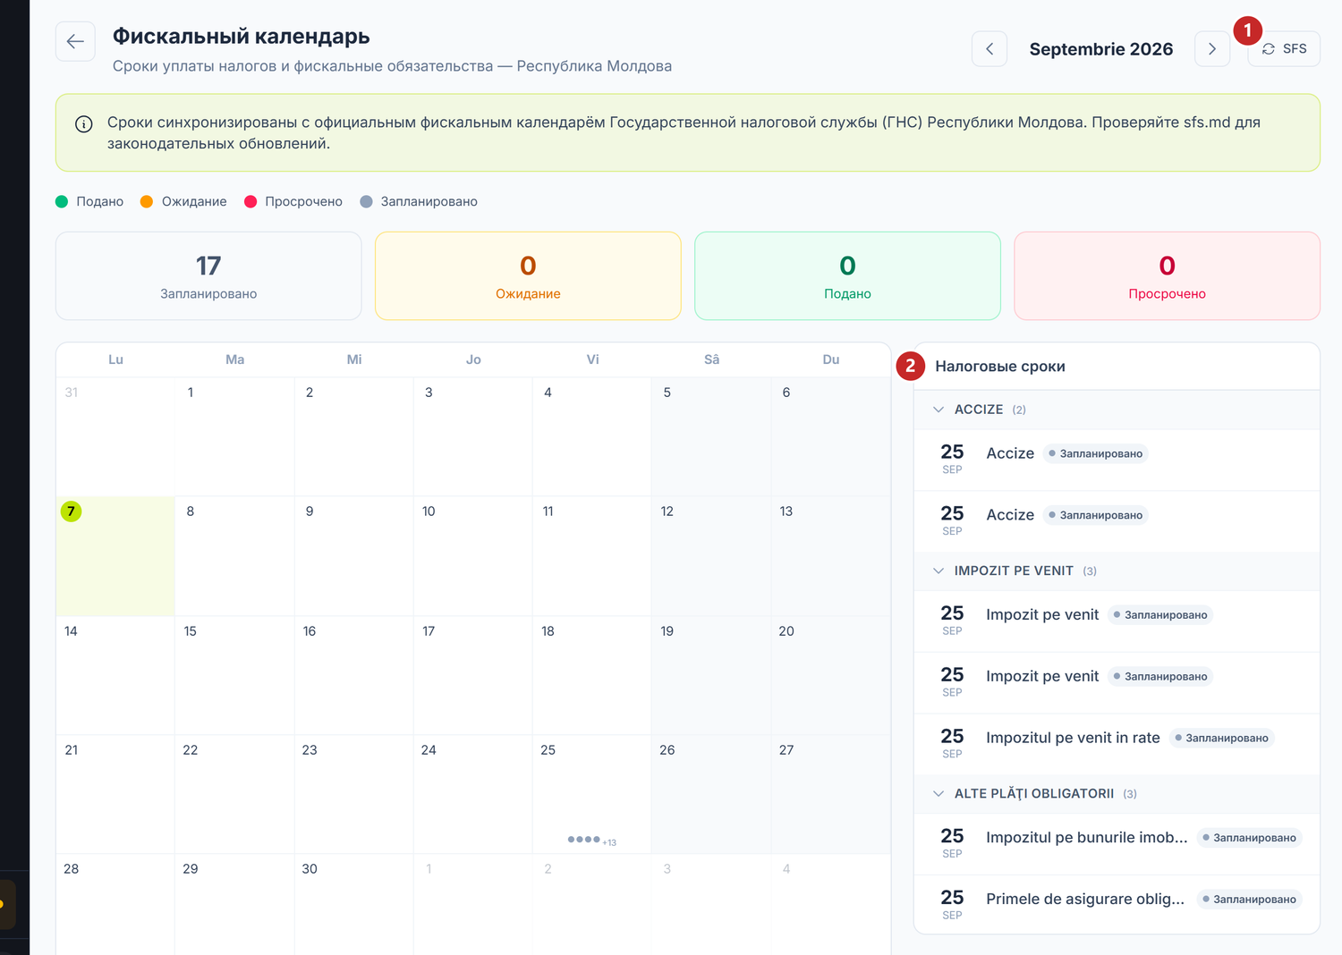Click the red Просрочено legend dot

(x=251, y=202)
